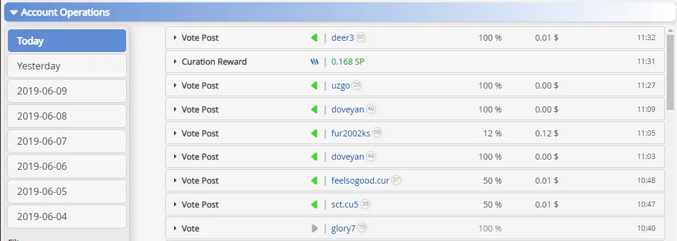Screen dimensions: 677x241
Task: Open the sct.cu5 account link
Action: pyautogui.click(x=344, y=205)
